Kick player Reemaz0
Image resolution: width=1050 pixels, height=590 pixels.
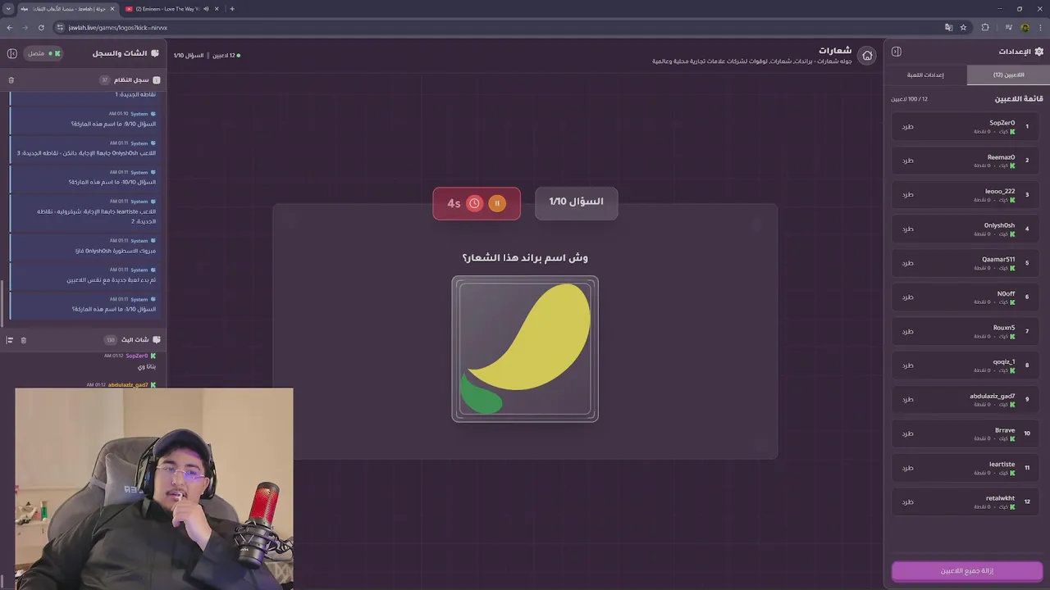(x=907, y=161)
